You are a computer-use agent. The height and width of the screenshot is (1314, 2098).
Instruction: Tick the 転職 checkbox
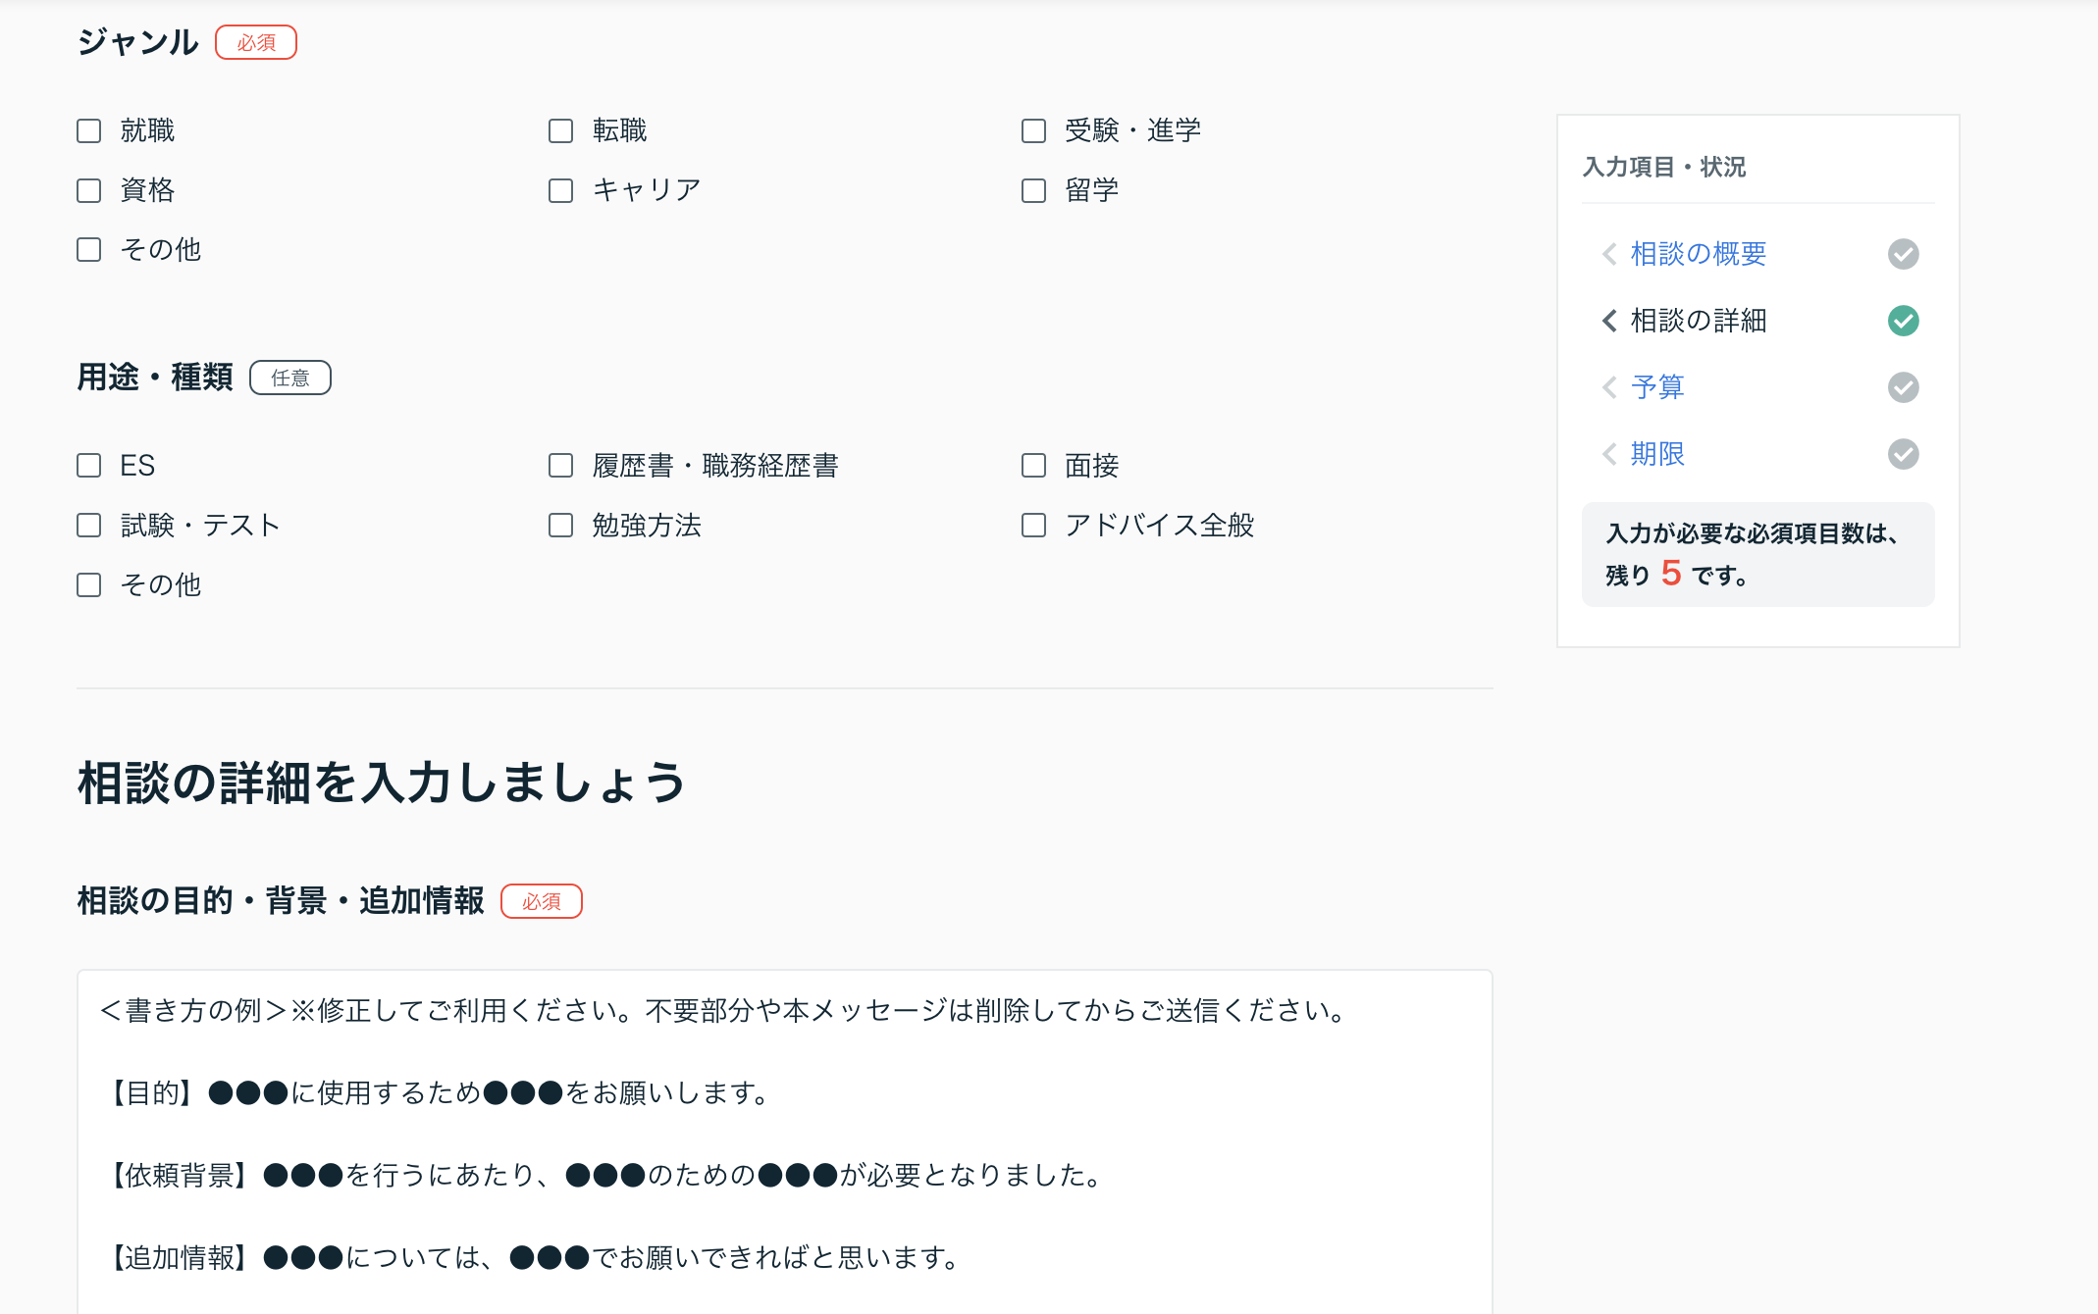click(x=560, y=130)
